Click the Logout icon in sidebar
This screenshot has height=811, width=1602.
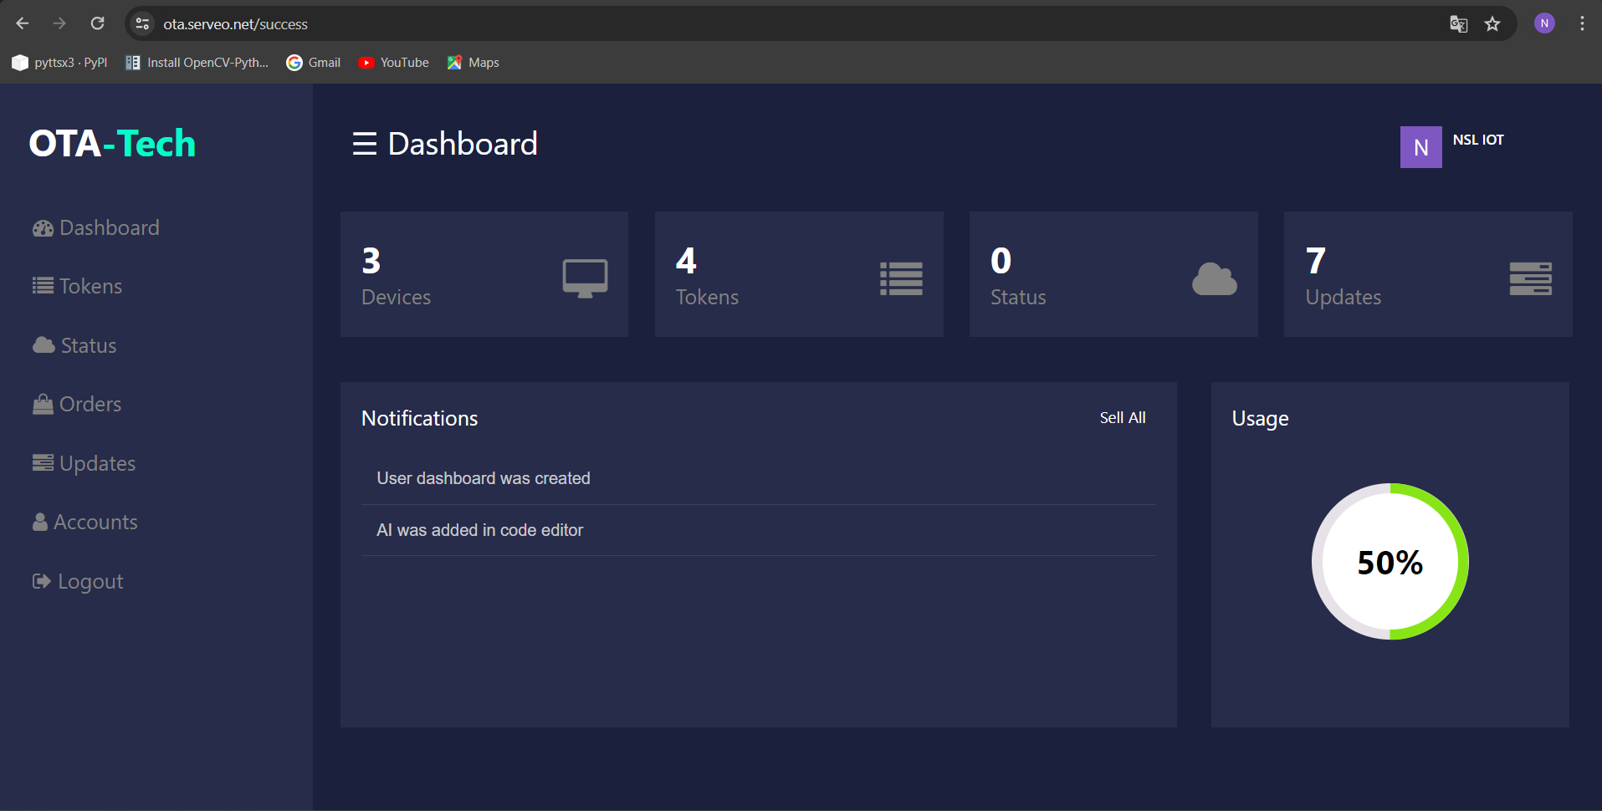coord(40,580)
